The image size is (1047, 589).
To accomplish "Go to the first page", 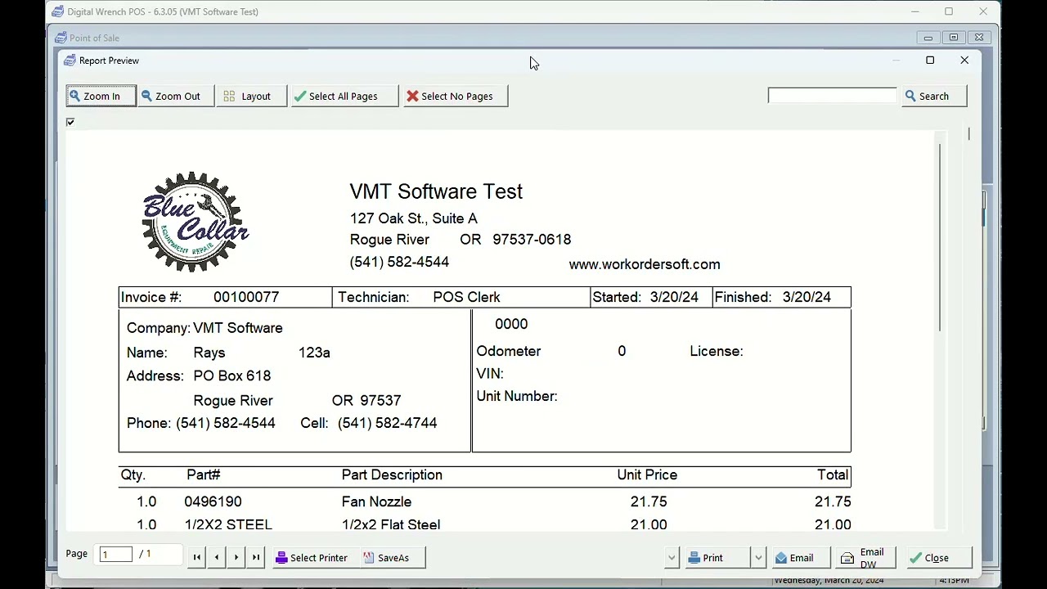I will (x=196, y=558).
